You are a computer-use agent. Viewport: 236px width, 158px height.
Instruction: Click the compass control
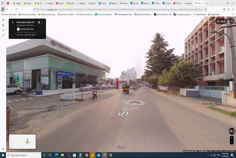point(232,131)
